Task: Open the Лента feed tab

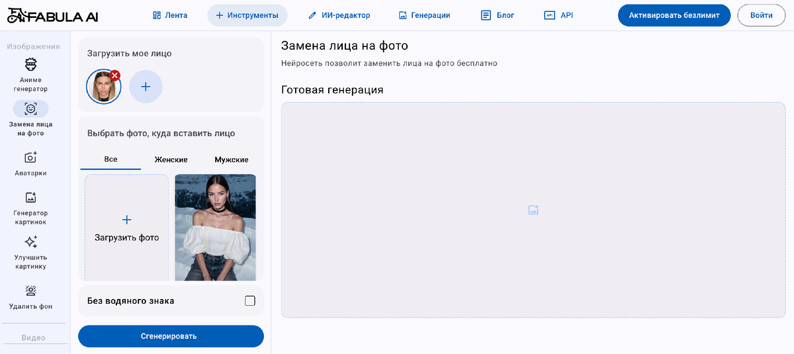Action: click(x=170, y=15)
